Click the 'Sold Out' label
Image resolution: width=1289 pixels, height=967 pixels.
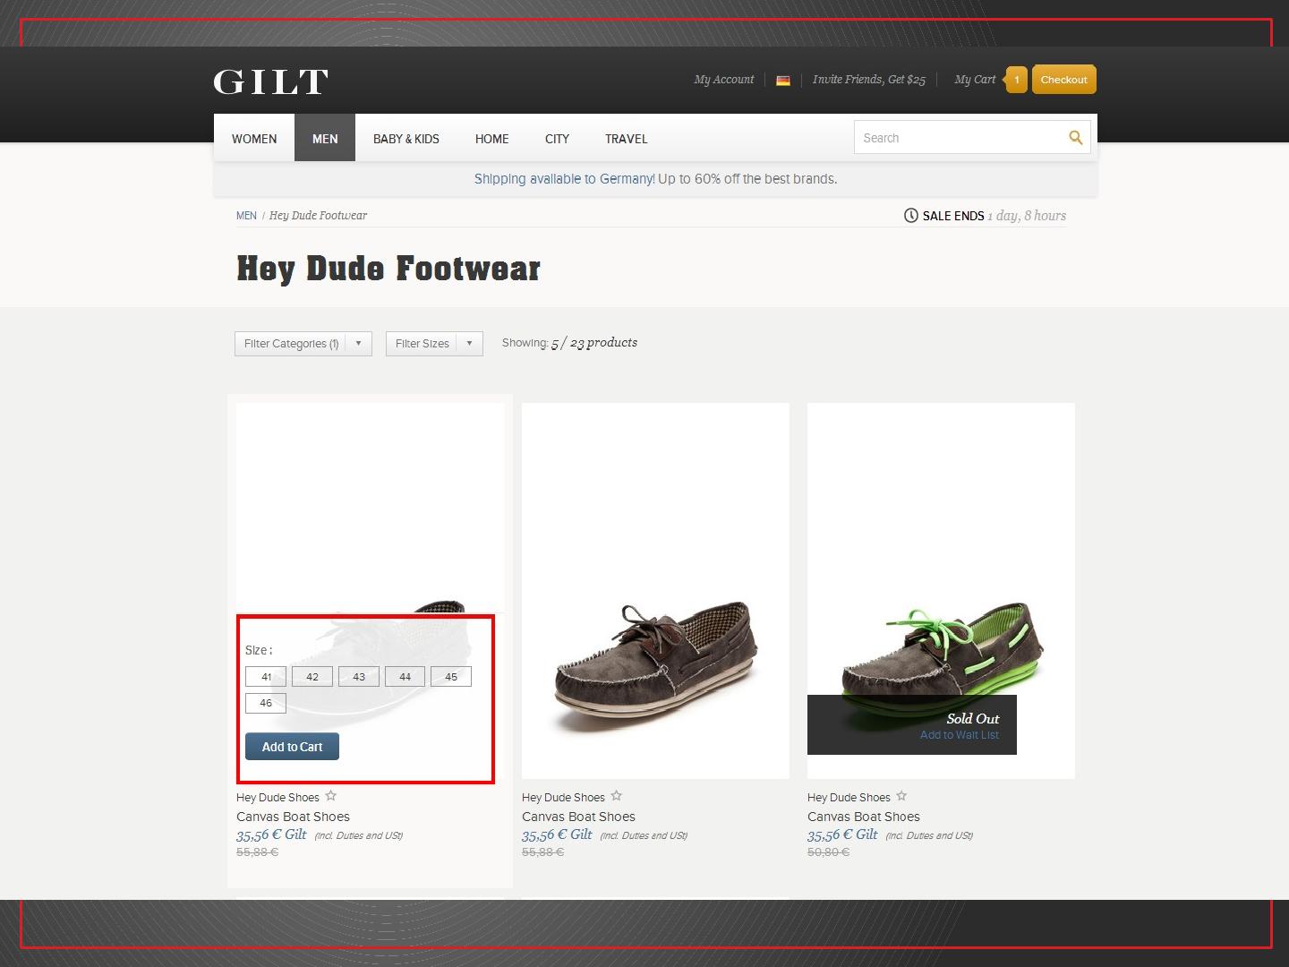[973, 718]
